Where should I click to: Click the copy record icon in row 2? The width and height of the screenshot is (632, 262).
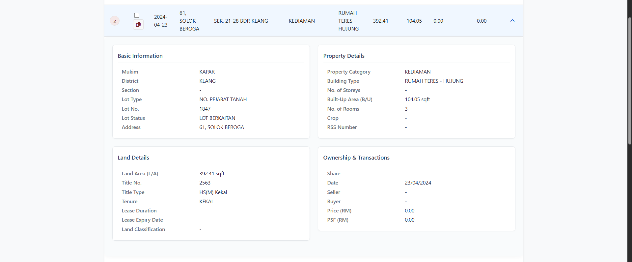[138, 25]
